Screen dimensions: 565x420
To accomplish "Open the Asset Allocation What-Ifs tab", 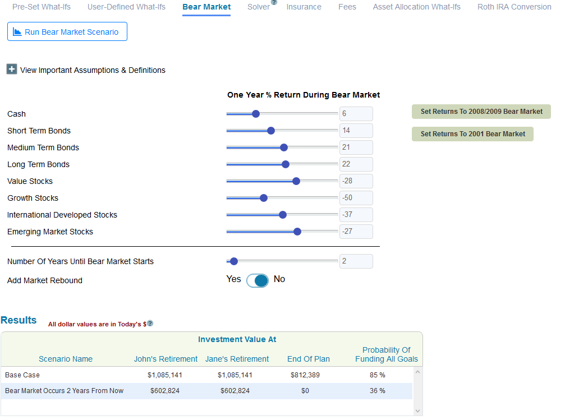I will click(416, 7).
